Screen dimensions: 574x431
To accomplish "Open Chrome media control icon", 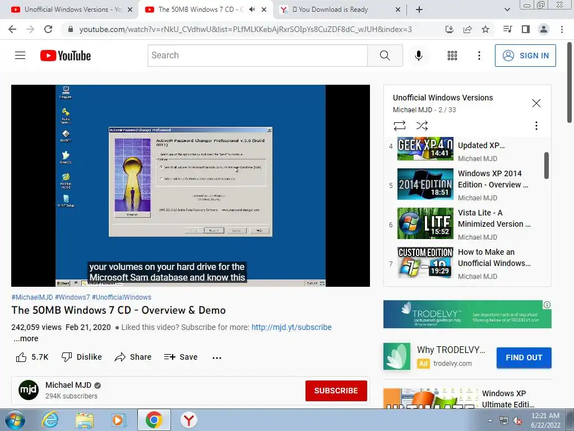I will [507, 29].
